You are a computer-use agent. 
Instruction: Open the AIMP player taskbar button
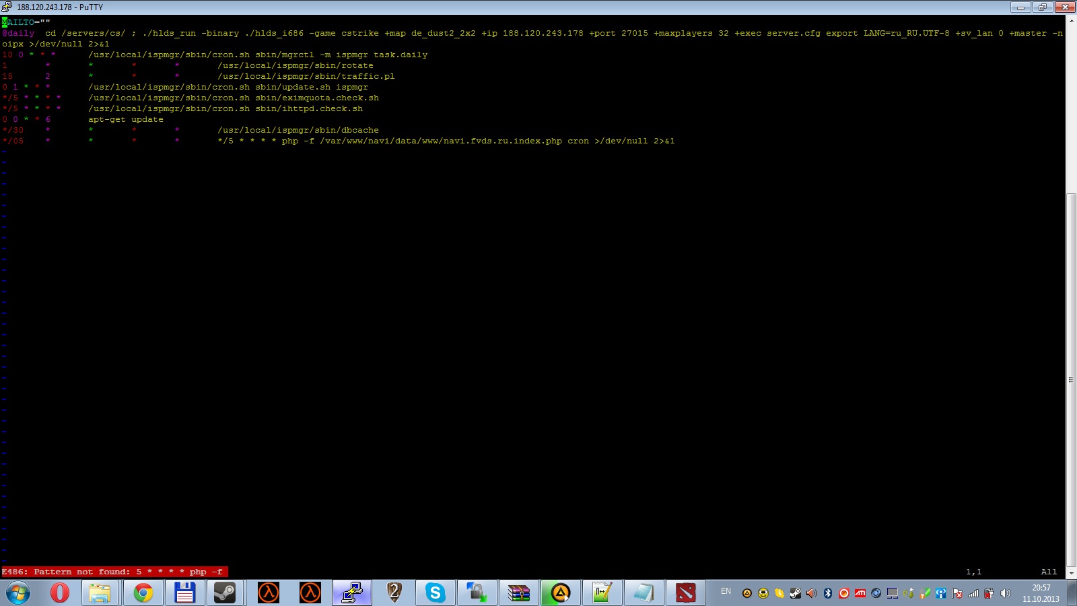pyautogui.click(x=560, y=593)
